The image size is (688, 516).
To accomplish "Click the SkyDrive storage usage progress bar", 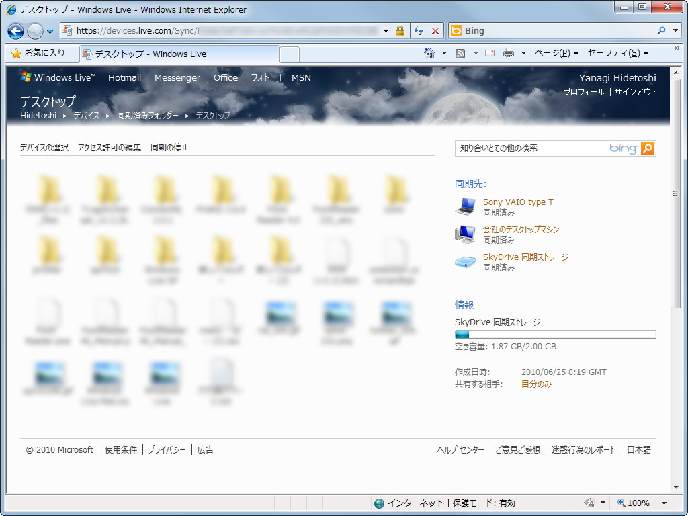I will [555, 334].
